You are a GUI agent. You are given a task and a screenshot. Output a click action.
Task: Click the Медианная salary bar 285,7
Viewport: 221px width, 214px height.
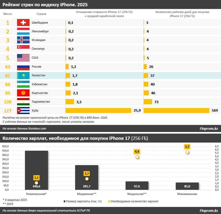87,177
